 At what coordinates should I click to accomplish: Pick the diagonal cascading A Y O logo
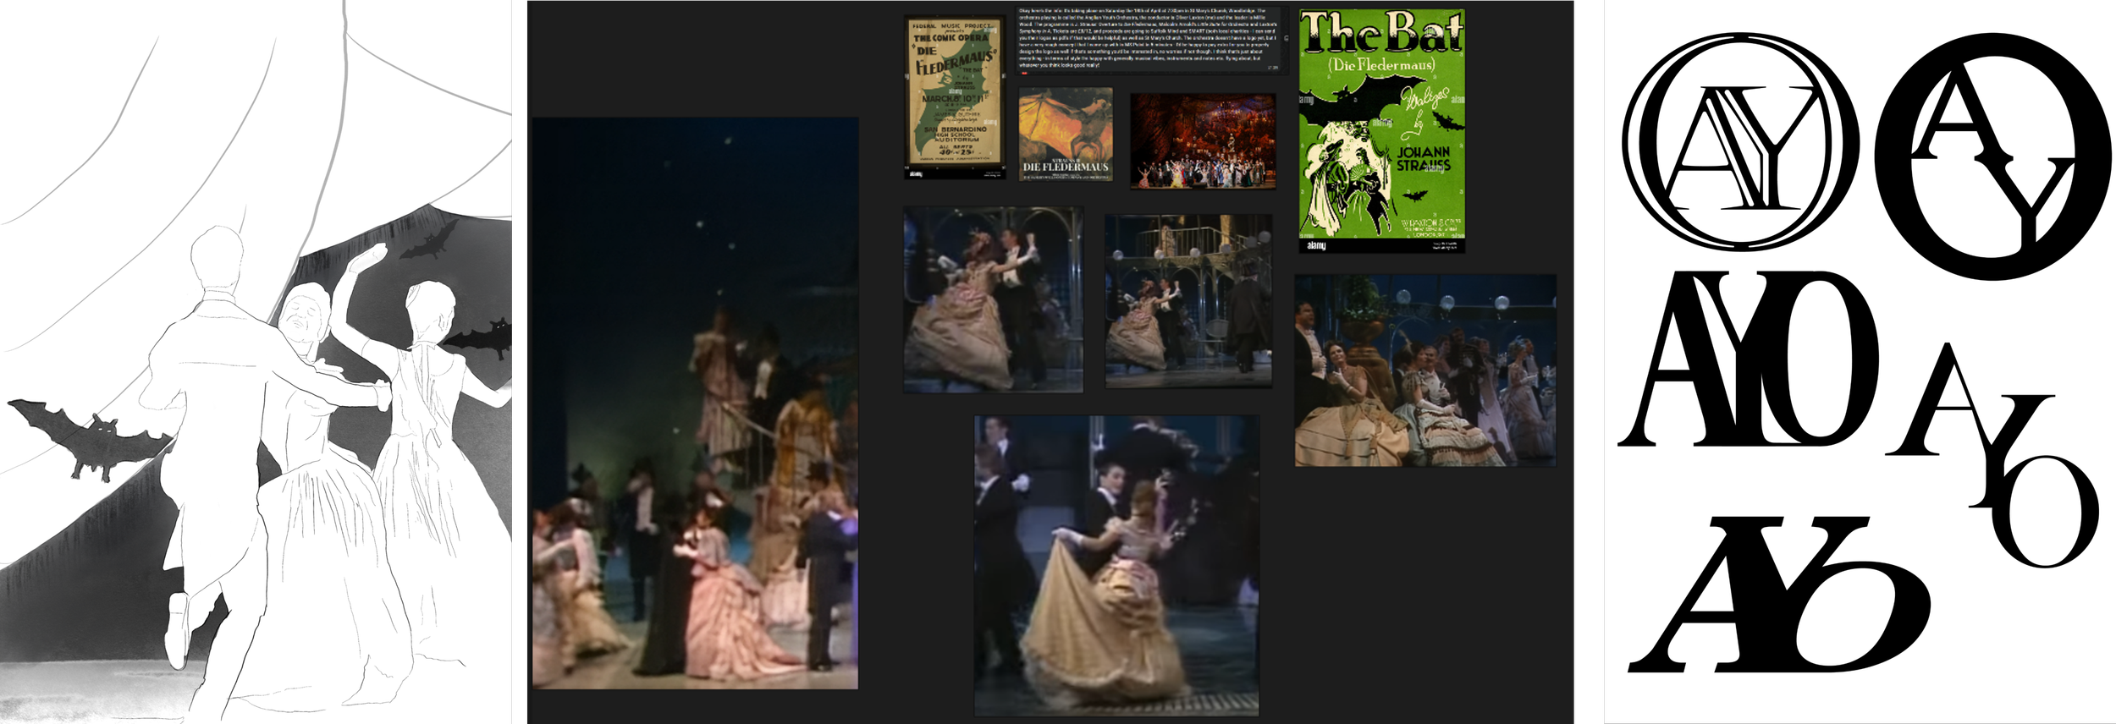click(1993, 455)
